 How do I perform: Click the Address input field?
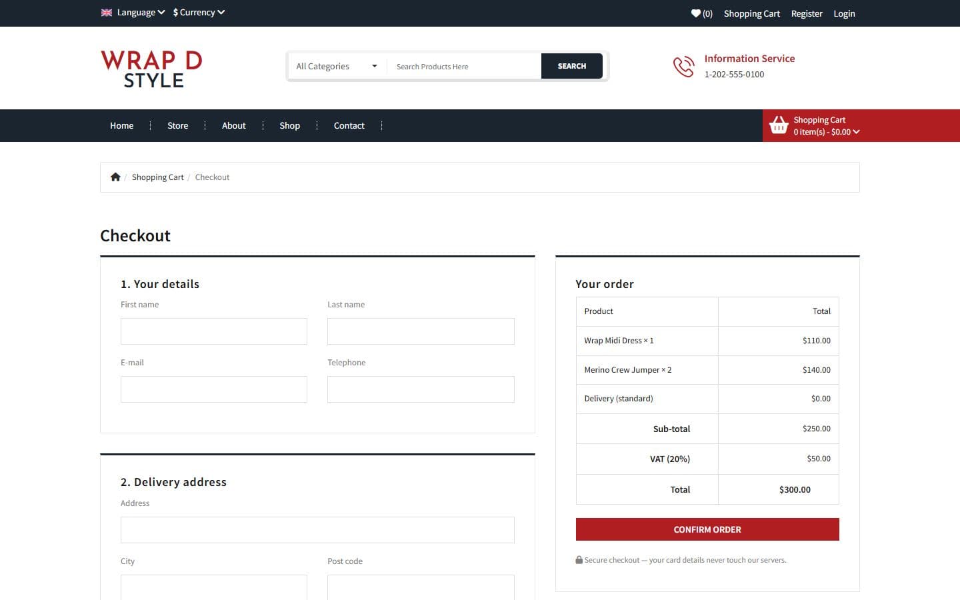(x=317, y=530)
